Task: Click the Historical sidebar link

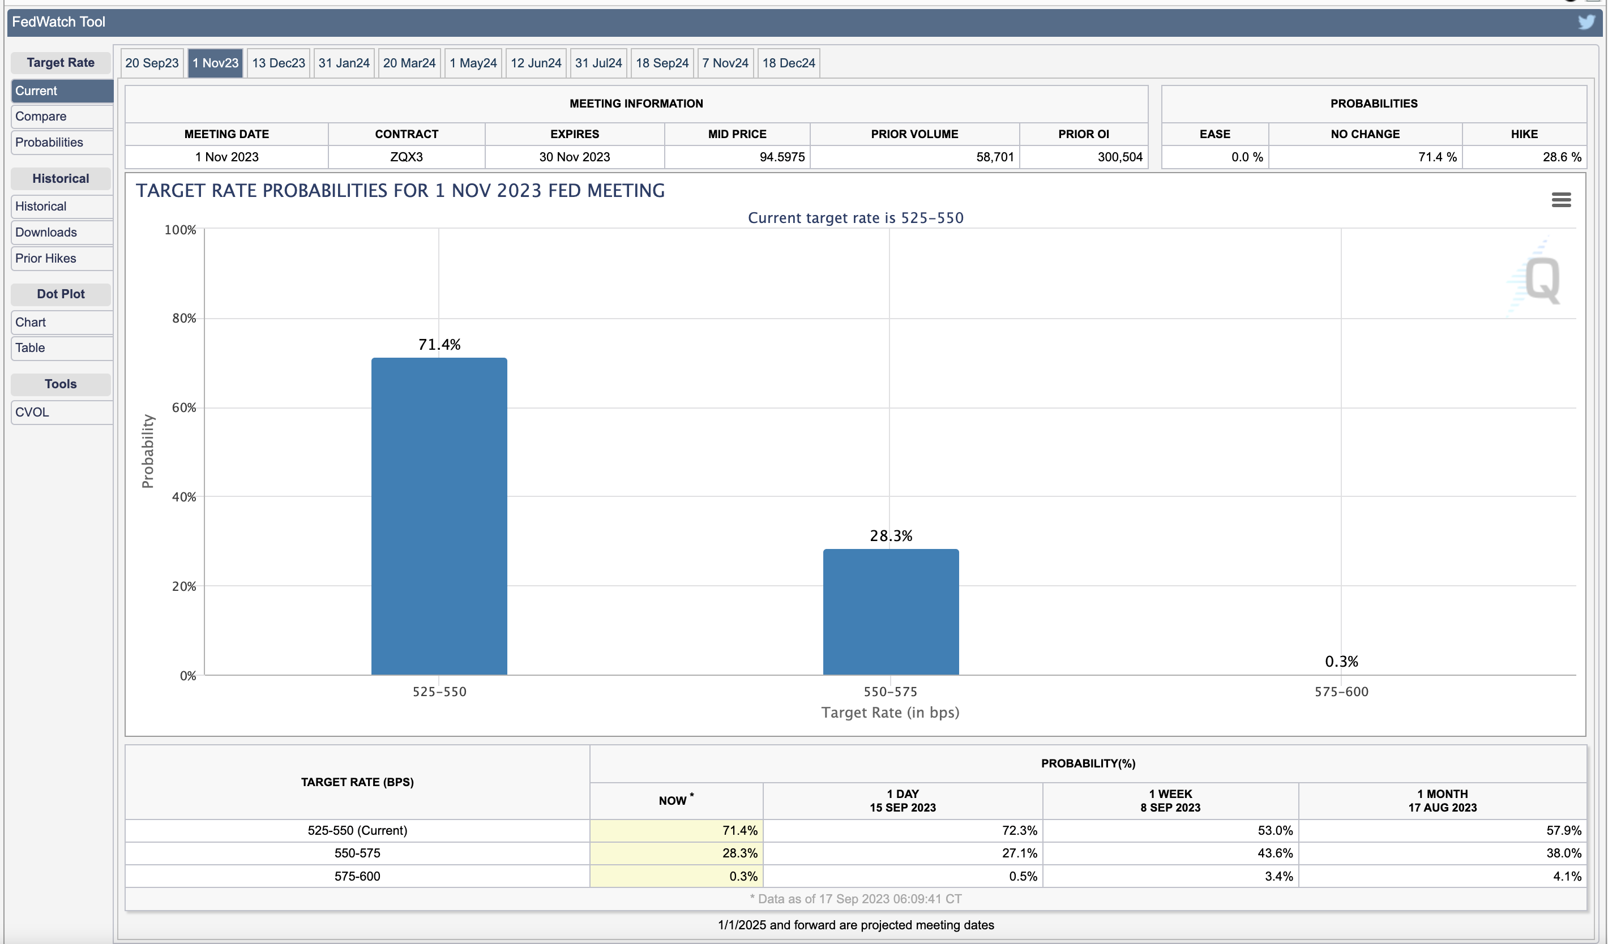Action: pos(41,206)
